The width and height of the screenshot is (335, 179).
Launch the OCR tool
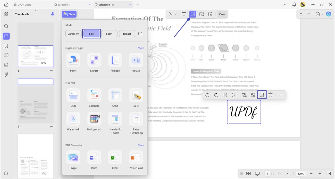pos(73,98)
